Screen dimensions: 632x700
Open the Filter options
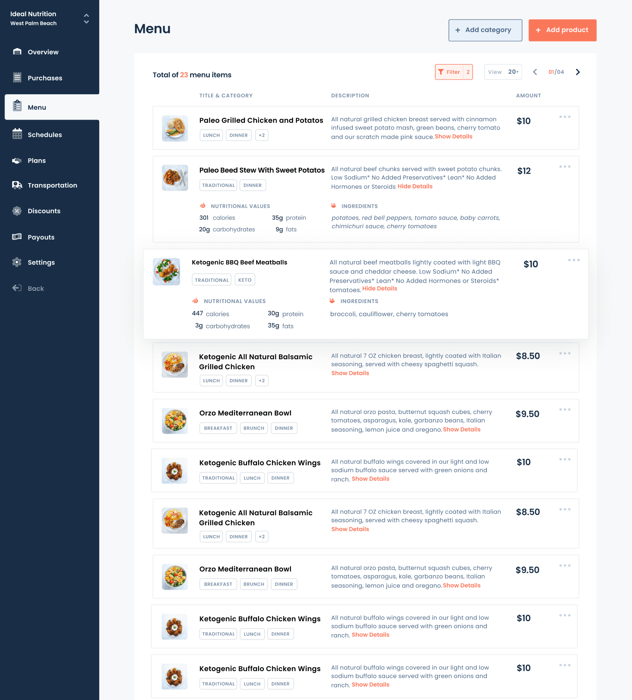coord(454,72)
